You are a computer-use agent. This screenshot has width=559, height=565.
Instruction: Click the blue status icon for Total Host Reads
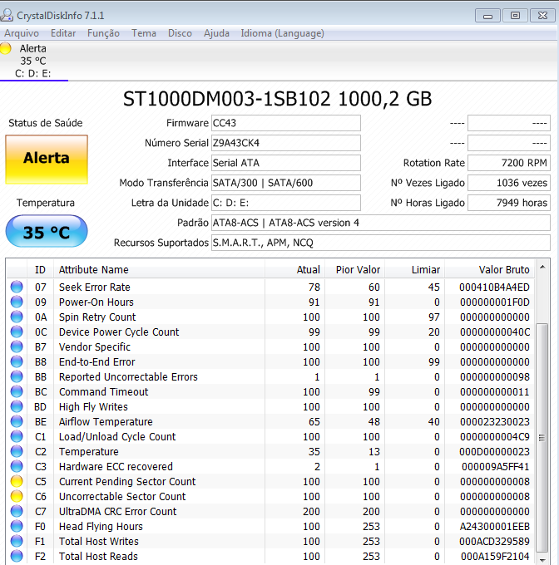click(17, 557)
